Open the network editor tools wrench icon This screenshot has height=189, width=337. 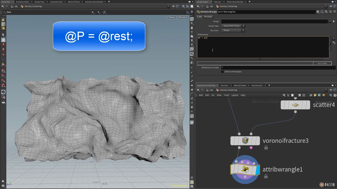(284, 95)
